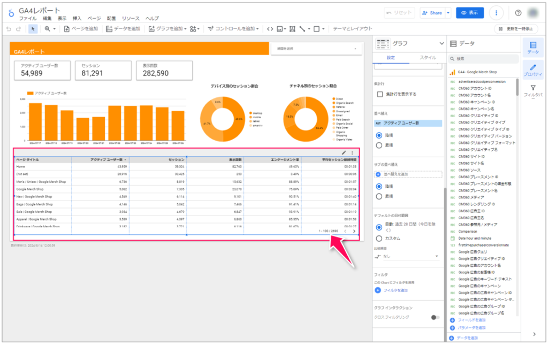This screenshot has height=345, width=548.
Task: Open the 編集 menu
Action: [x=47, y=19]
